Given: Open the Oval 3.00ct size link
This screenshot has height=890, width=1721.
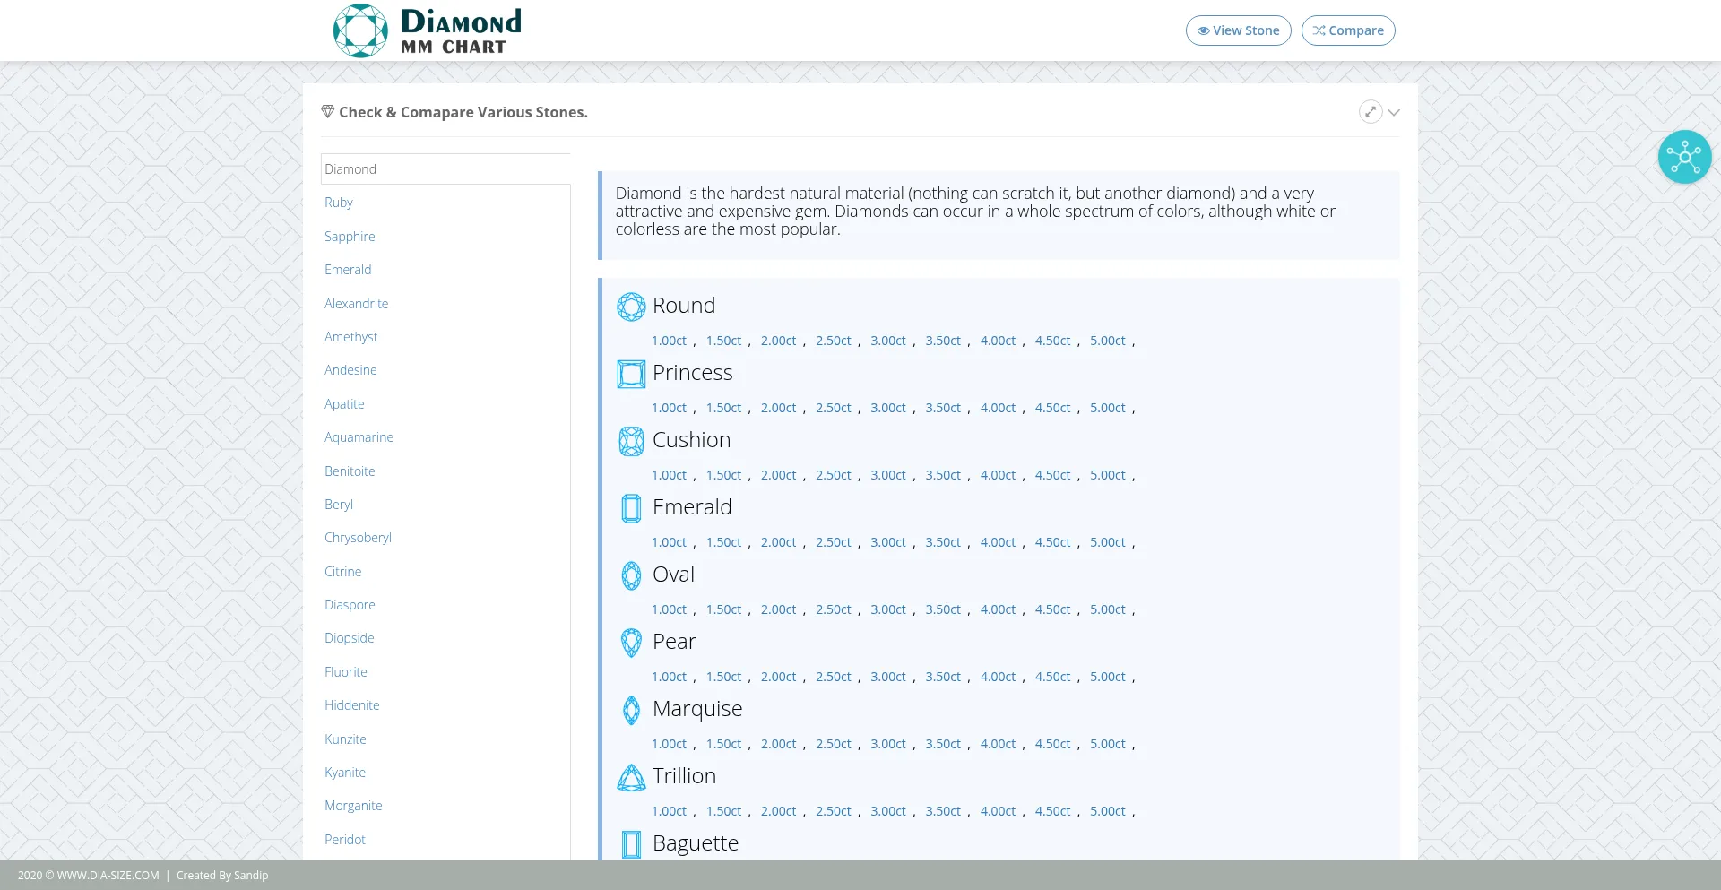Looking at the screenshot, I should (x=887, y=609).
